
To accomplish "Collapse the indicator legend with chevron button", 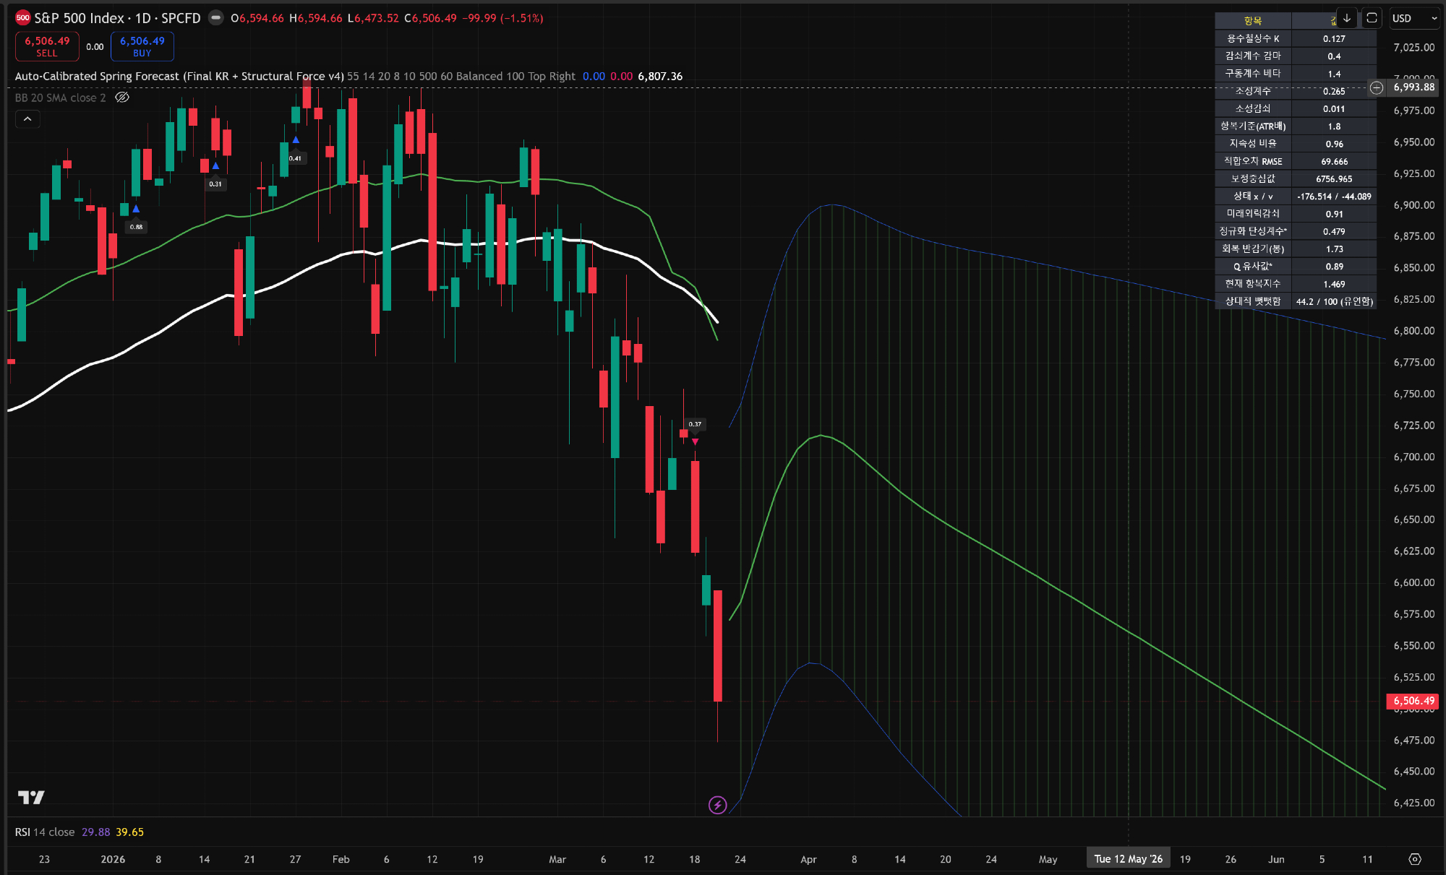I will pos(27,118).
